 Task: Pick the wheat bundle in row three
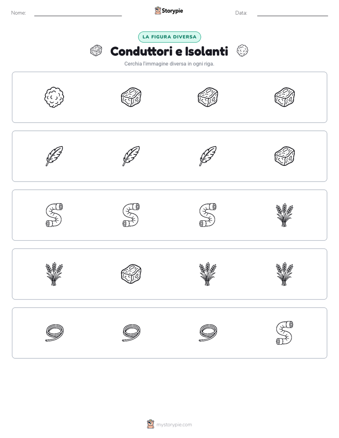(x=284, y=215)
